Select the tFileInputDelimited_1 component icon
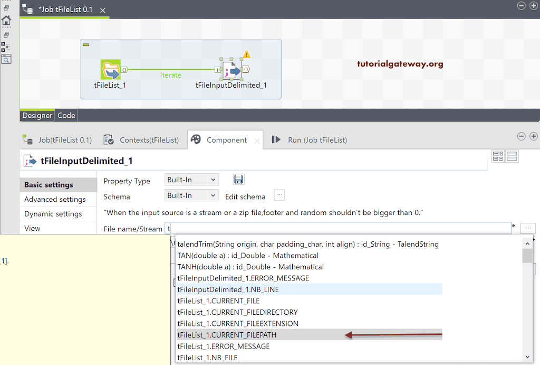This screenshot has width=540, height=365. pyautogui.click(x=233, y=69)
